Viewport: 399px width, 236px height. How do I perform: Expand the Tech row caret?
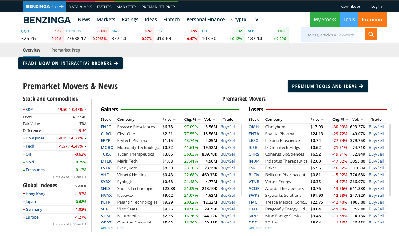[x=86, y=146]
